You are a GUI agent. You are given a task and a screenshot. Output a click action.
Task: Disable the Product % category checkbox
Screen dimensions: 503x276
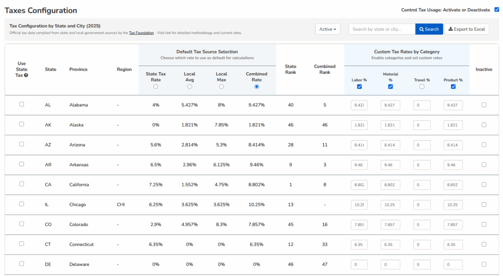[x=453, y=86]
